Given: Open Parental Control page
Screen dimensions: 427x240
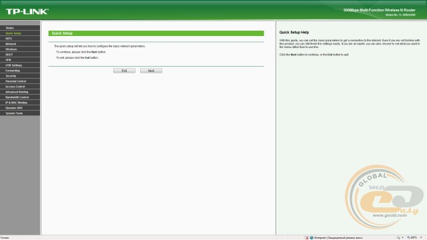Looking at the screenshot, I should click(20, 81).
